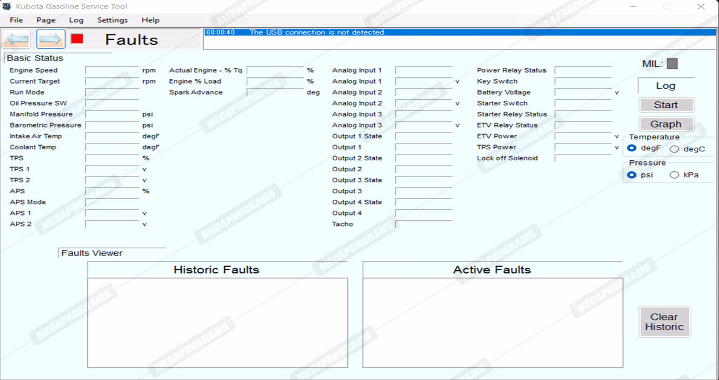Click the Clear Historic button
Image resolution: width=719 pixels, height=380 pixels.
pyautogui.click(x=664, y=322)
